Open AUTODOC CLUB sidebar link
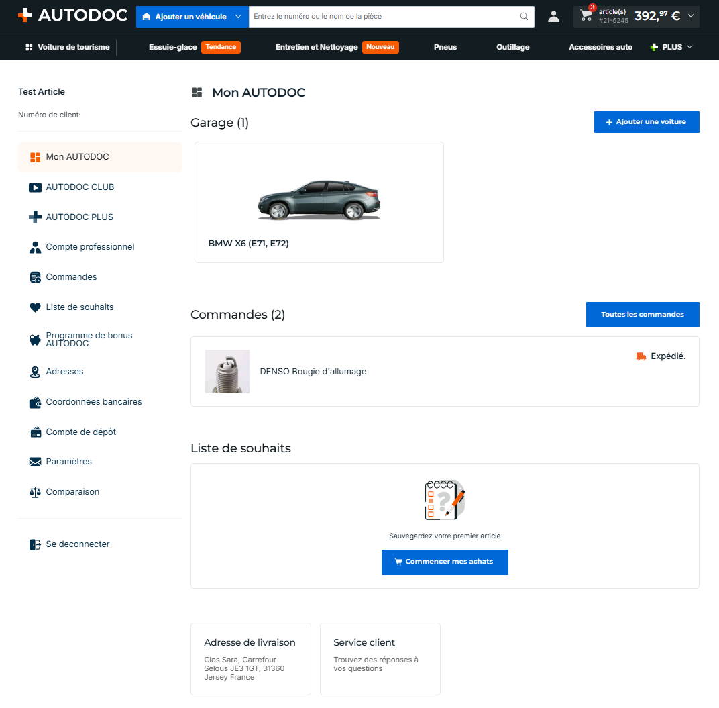The image size is (719, 708). coord(80,187)
